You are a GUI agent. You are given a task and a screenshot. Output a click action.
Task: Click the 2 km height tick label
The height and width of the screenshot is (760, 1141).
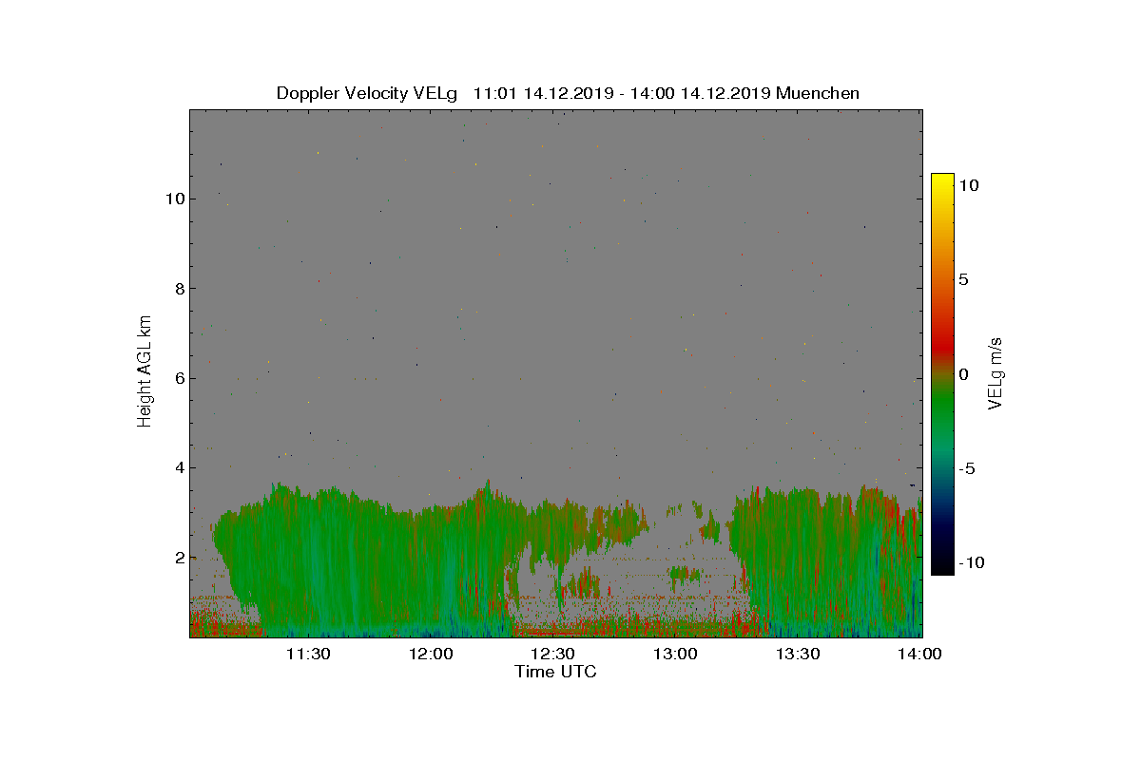point(179,558)
